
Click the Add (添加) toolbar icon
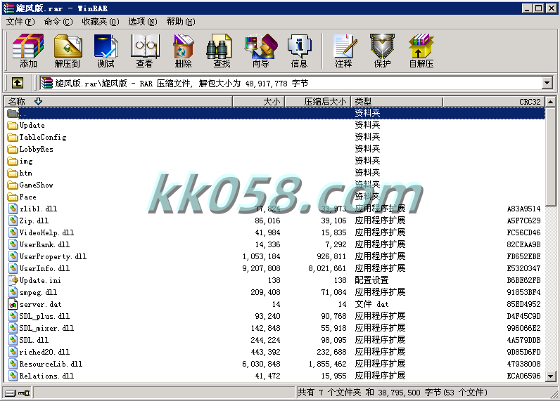coord(28,51)
